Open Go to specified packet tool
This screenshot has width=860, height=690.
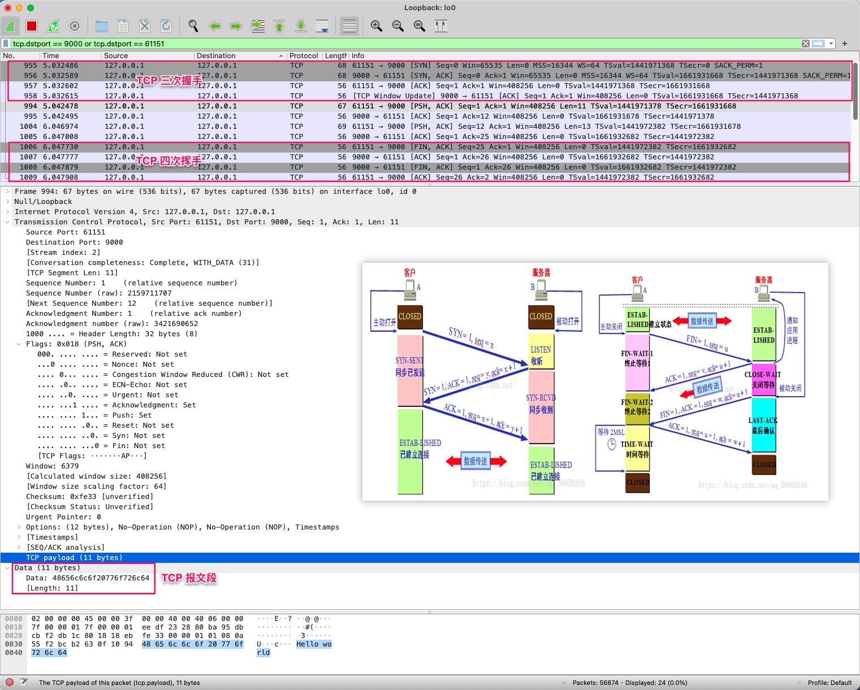coord(258,26)
